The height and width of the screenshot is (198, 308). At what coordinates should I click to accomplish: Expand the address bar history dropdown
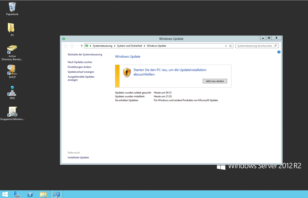coord(226,46)
